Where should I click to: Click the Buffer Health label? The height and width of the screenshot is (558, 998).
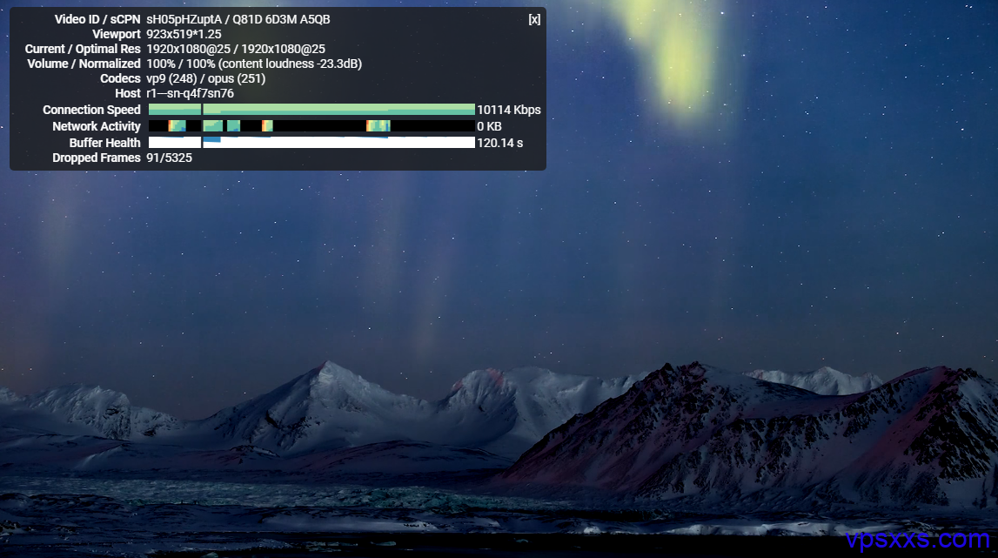click(105, 143)
